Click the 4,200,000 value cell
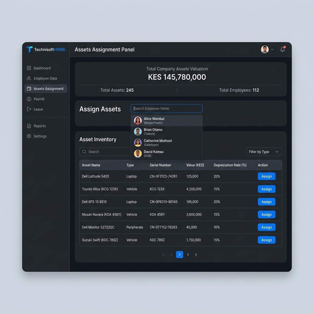The width and height of the screenshot is (314, 314). pyautogui.click(x=194, y=189)
